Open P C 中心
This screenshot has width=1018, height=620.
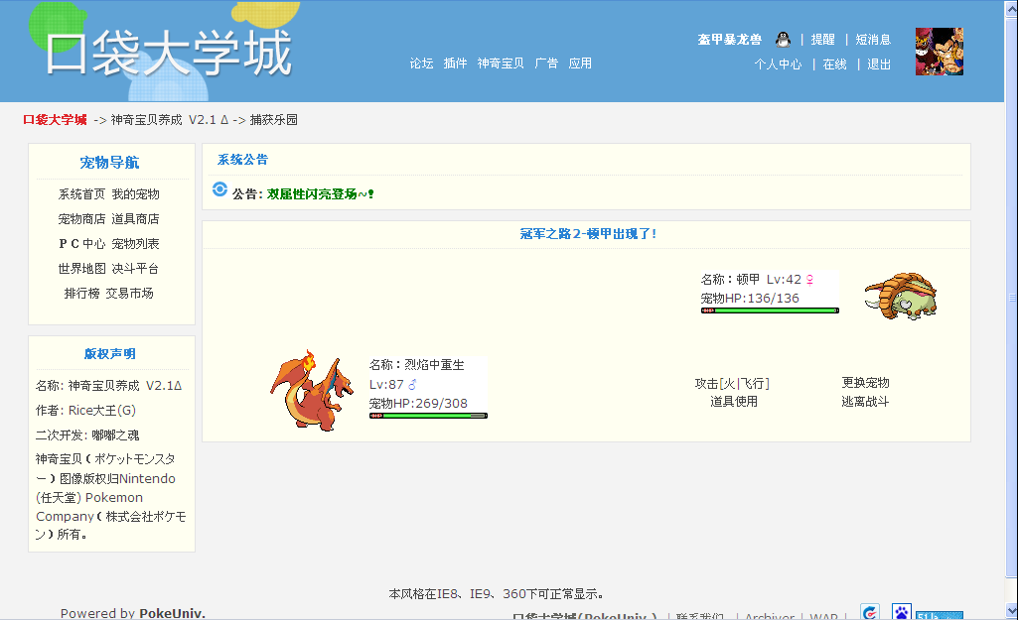coord(81,244)
